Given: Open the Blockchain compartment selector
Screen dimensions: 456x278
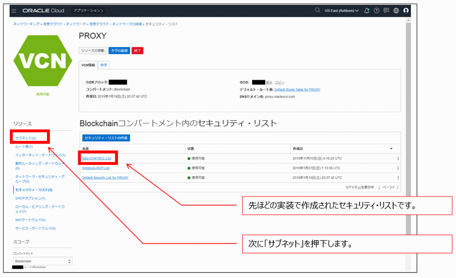Looking at the screenshot, I should (x=43, y=261).
